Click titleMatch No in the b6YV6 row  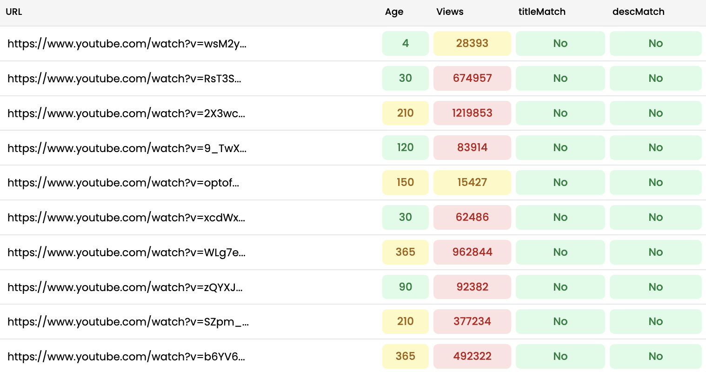(560, 356)
